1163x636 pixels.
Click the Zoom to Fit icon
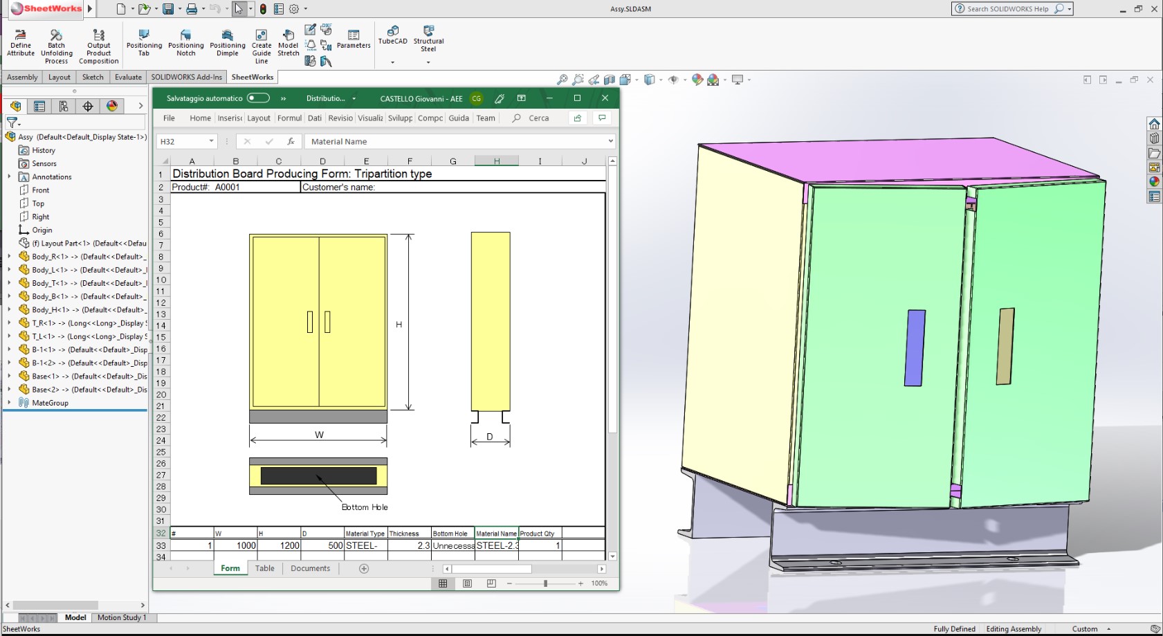[562, 79]
